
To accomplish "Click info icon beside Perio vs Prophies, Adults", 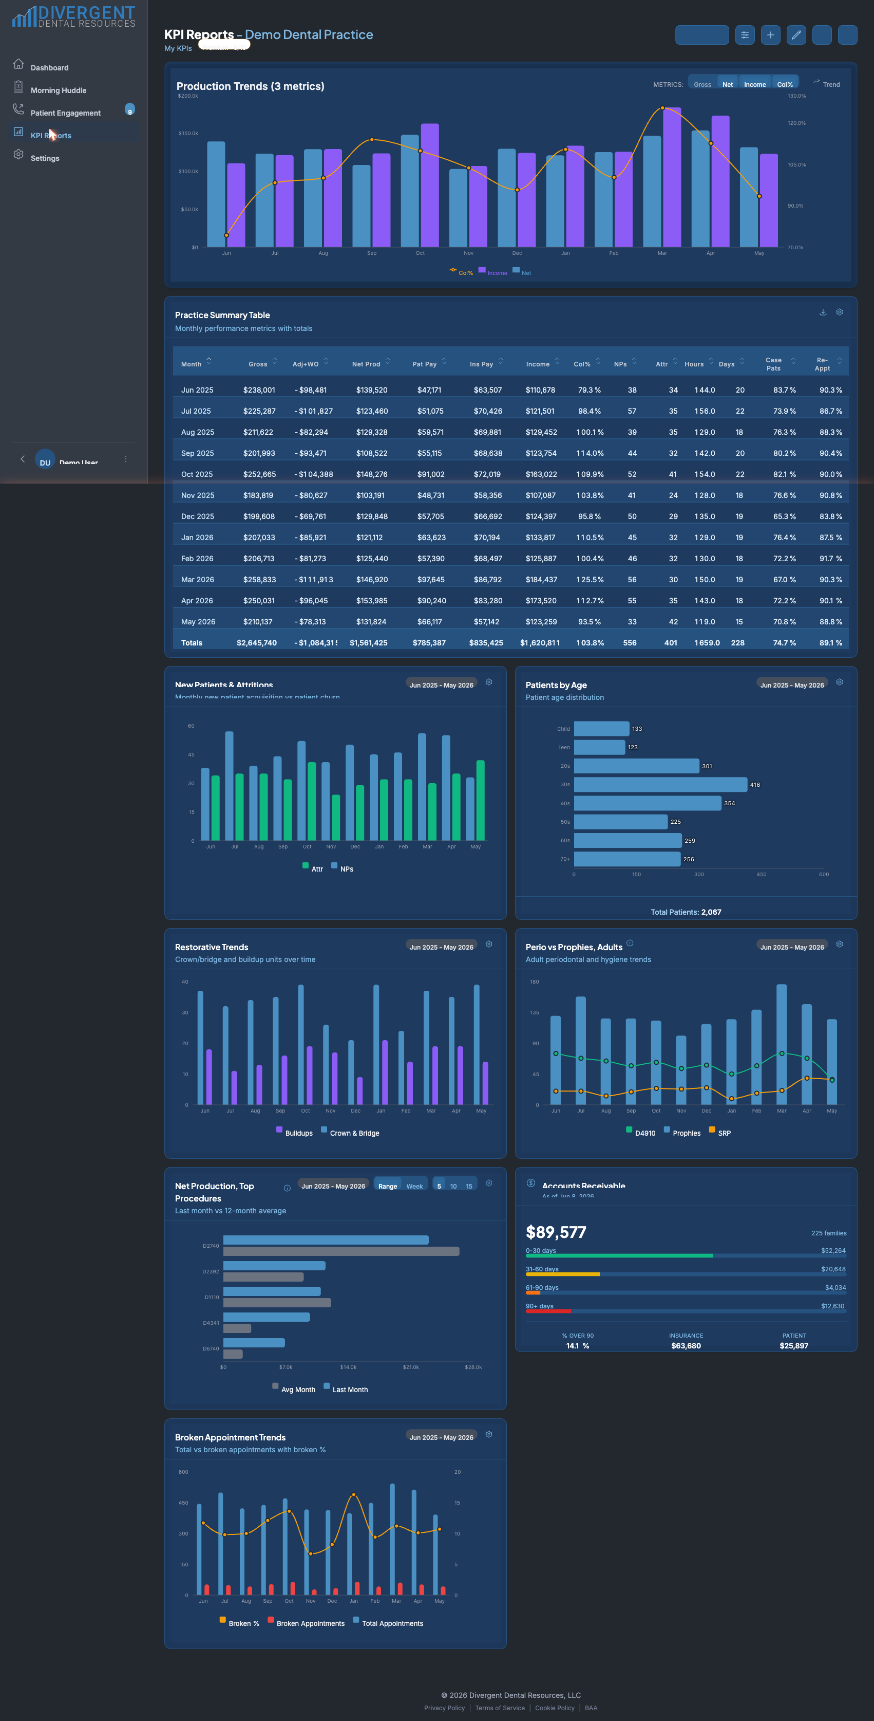I will click(630, 943).
